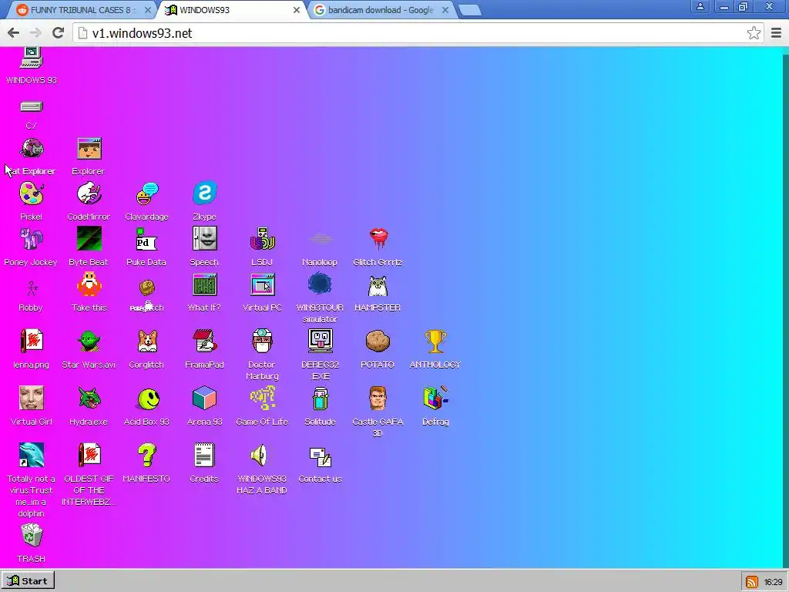Close the bandicam download tab
789x592 pixels.
[x=445, y=9]
